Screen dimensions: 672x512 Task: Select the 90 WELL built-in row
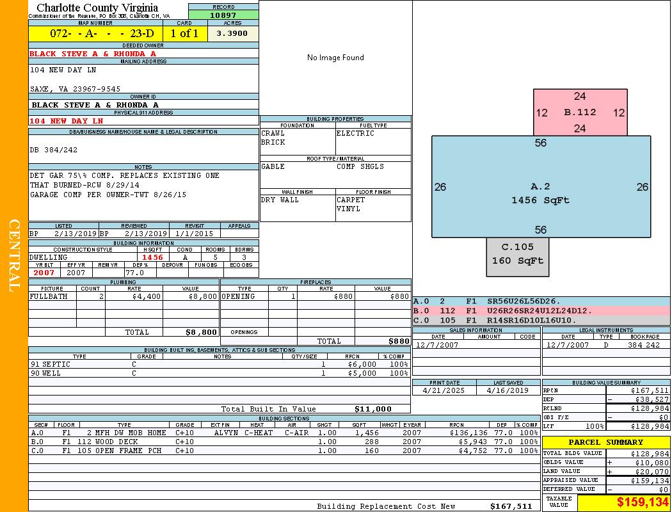(220, 373)
